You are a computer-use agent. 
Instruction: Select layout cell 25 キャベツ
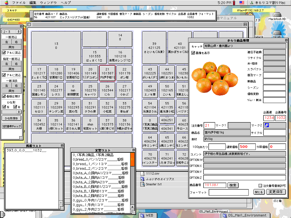click(x=90, y=90)
